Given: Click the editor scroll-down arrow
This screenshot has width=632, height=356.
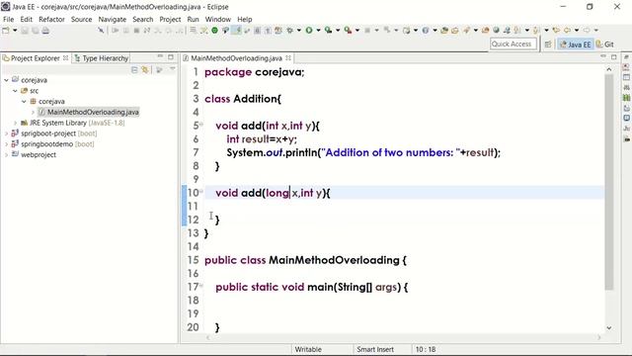Looking at the screenshot, I should tap(609, 327).
